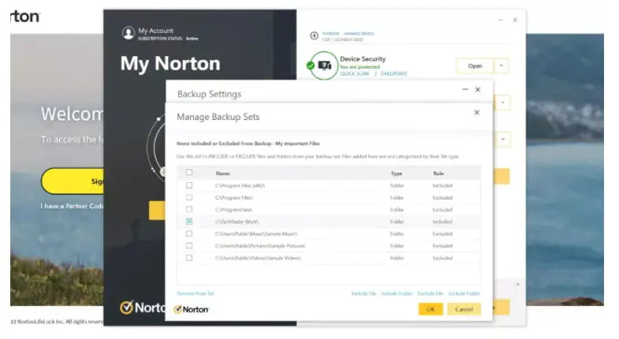Expand the dropdown next to the Open button
619x339 pixels.
click(x=502, y=66)
